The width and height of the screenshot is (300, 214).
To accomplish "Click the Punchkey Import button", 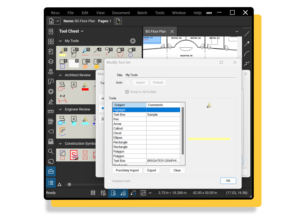I will coord(127,170).
